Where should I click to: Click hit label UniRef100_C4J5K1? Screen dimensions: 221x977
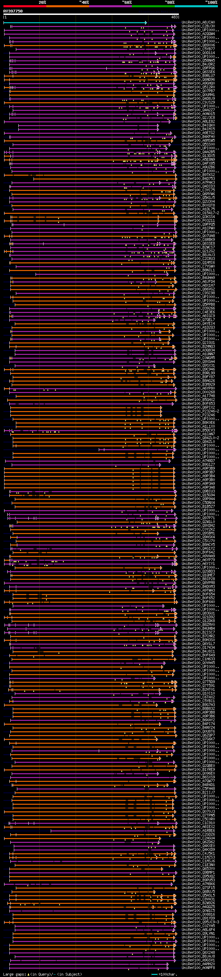coord(198,853)
